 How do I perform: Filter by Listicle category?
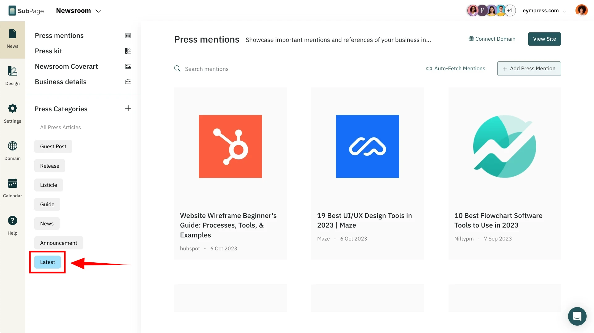(x=48, y=185)
